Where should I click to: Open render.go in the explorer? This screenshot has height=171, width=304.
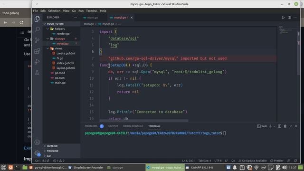[x=63, y=34]
